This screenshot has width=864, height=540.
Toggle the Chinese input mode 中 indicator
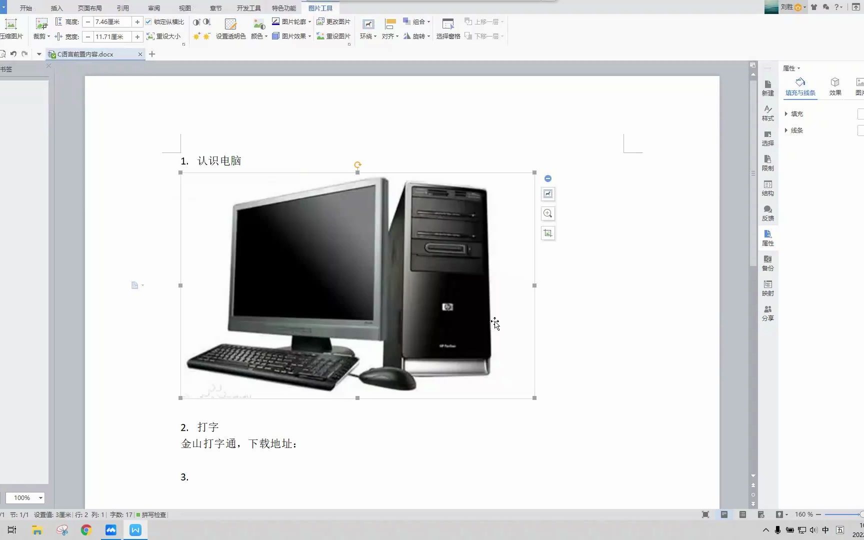[x=825, y=530]
